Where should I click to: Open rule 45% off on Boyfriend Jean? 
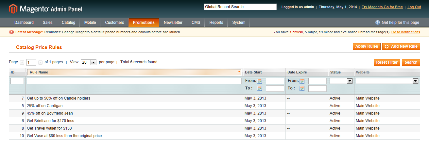(x=50, y=113)
